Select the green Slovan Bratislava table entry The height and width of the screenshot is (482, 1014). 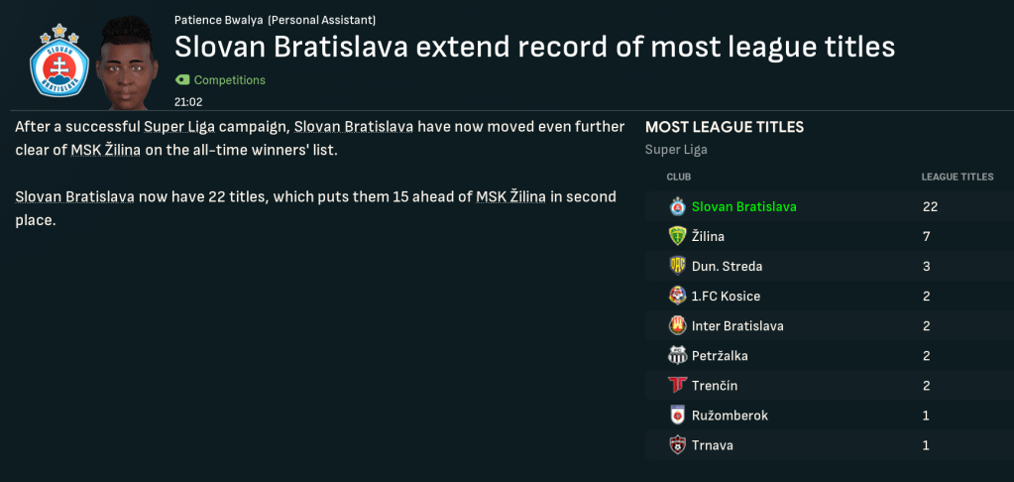pyautogui.click(x=743, y=207)
